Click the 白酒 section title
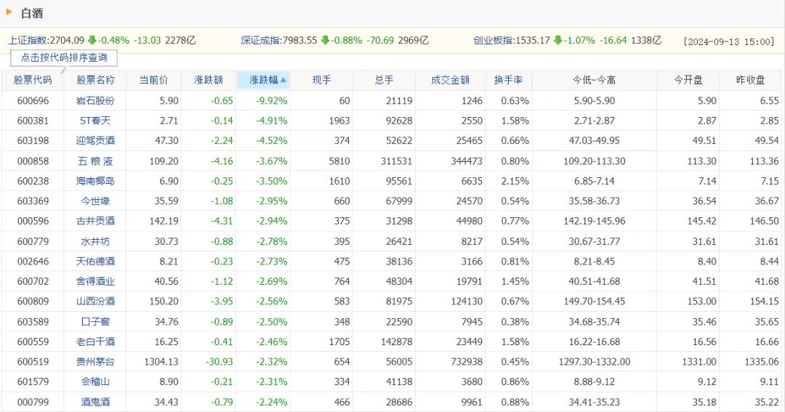The height and width of the screenshot is (412, 785). [32, 14]
